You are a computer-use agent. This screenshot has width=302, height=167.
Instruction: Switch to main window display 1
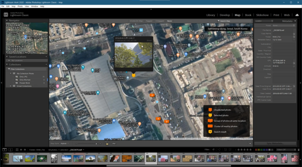click(5, 150)
